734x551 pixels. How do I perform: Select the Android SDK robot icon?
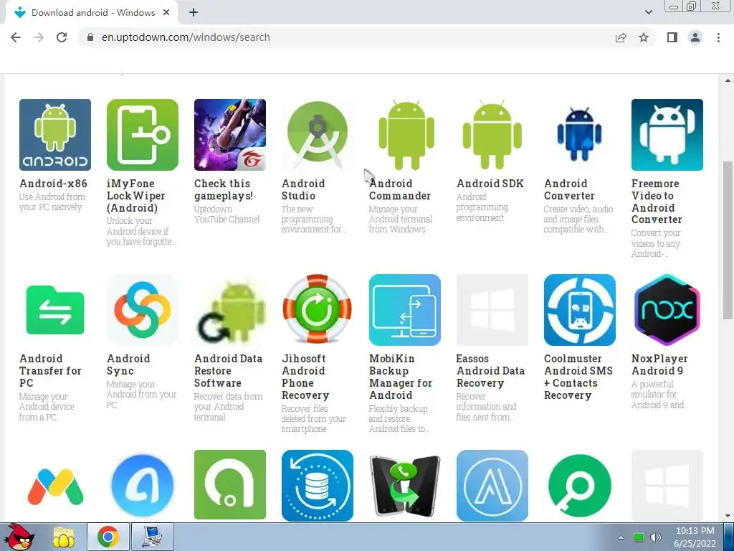[492, 134]
